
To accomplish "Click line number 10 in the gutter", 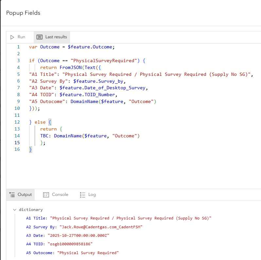I will (x=17, y=108).
